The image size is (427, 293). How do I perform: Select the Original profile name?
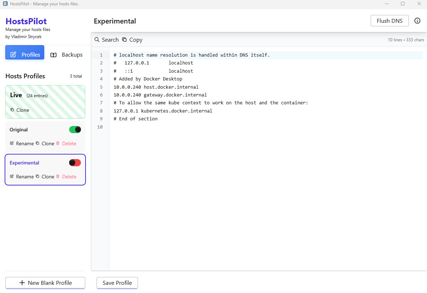click(x=19, y=130)
